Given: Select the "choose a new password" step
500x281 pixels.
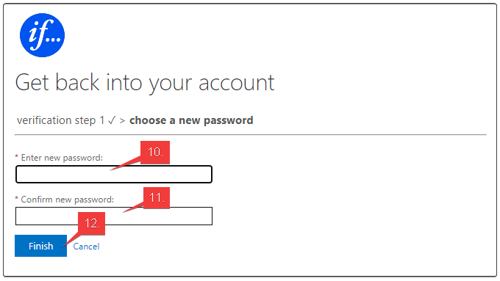Looking at the screenshot, I should click(191, 120).
